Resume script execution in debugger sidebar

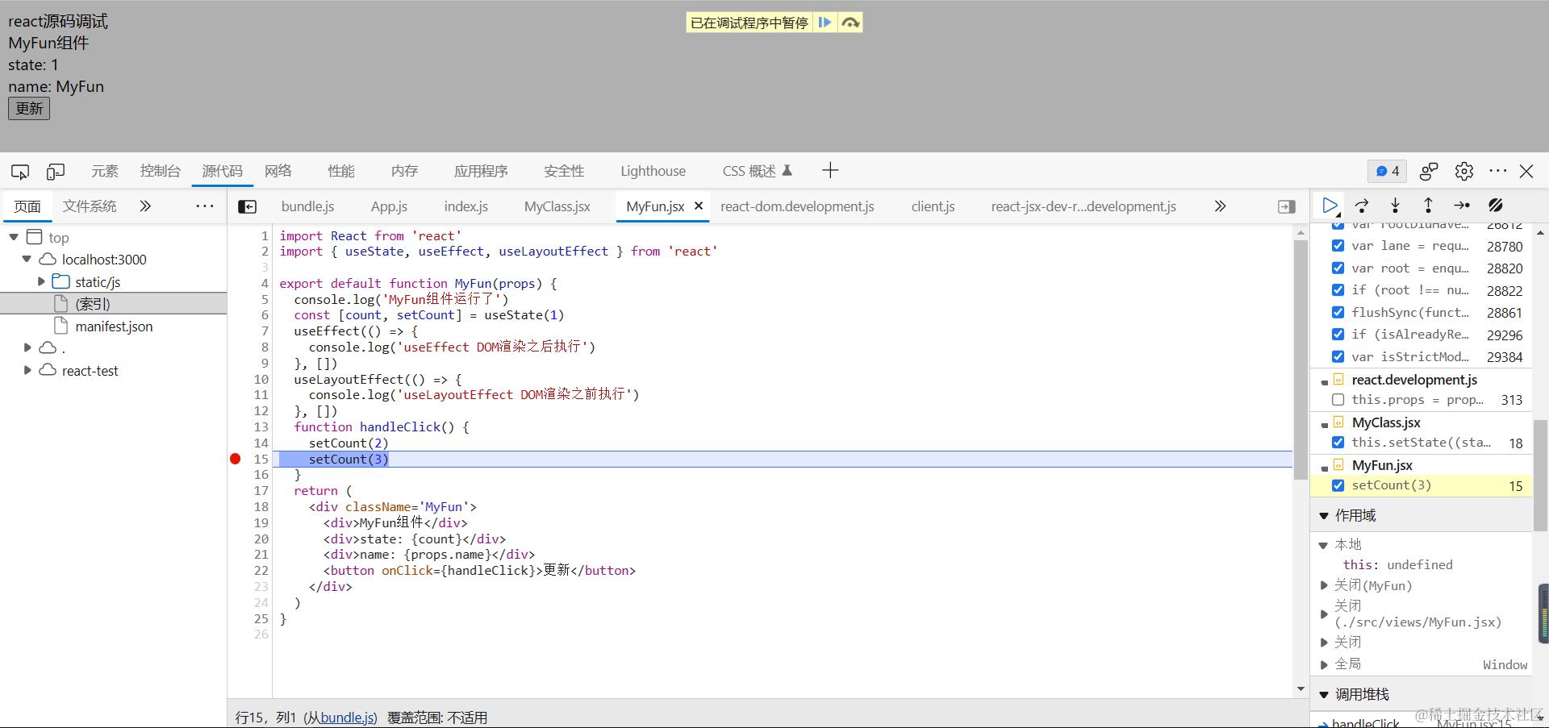[1330, 206]
